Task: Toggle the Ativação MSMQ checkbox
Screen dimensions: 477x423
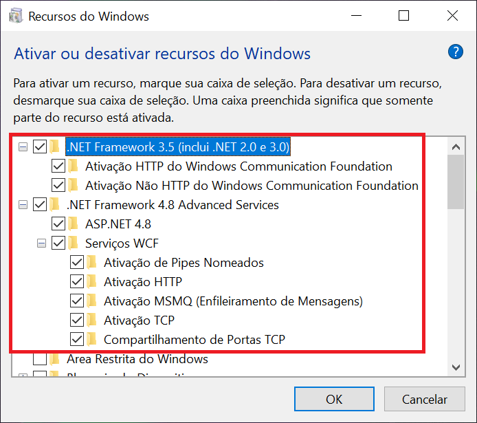Action: click(77, 301)
